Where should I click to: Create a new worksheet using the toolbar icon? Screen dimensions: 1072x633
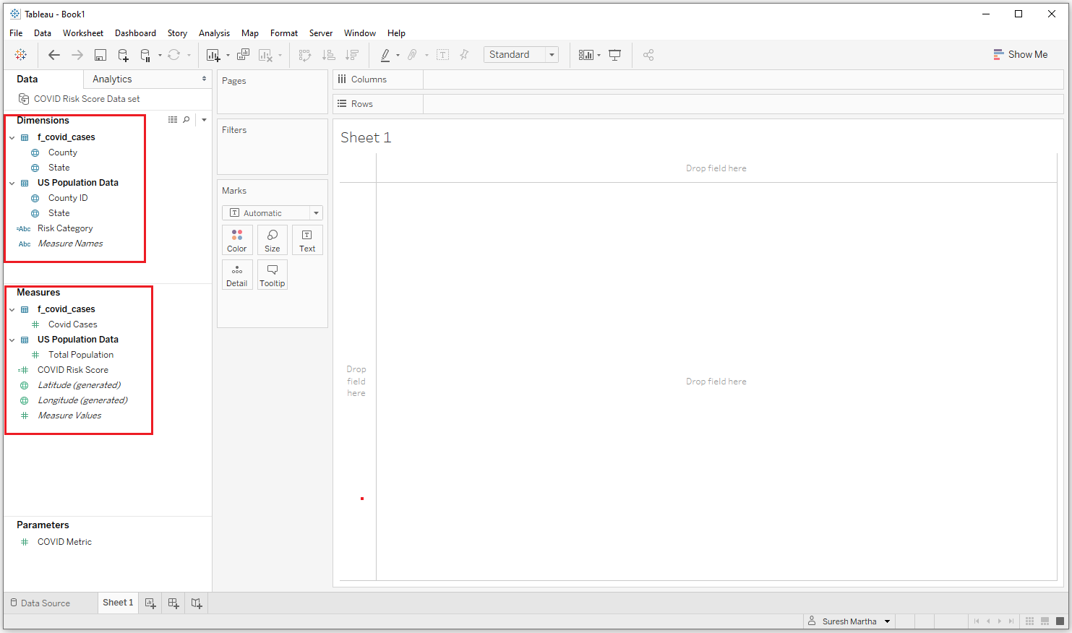pyautogui.click(x=213, y=54)
